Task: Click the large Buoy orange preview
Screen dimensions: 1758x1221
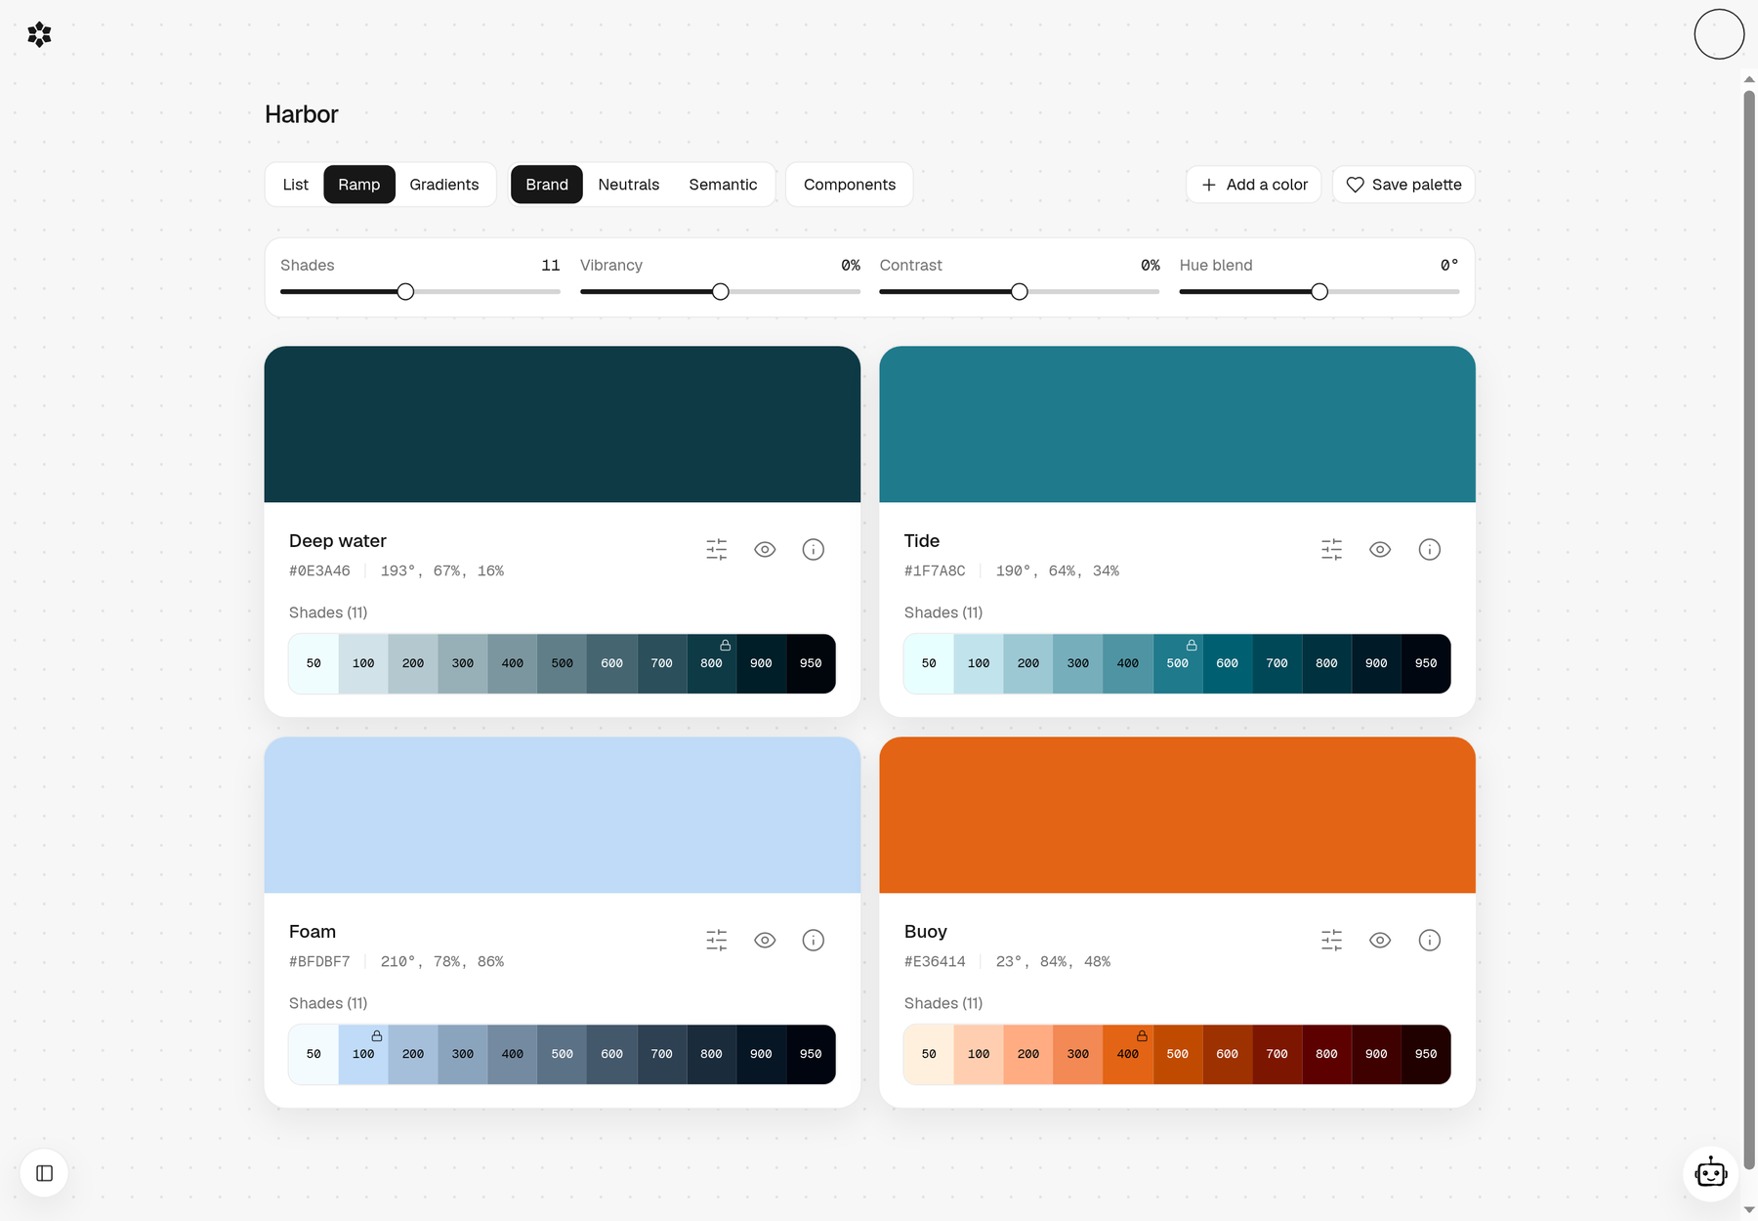Action: [1178, 816]
